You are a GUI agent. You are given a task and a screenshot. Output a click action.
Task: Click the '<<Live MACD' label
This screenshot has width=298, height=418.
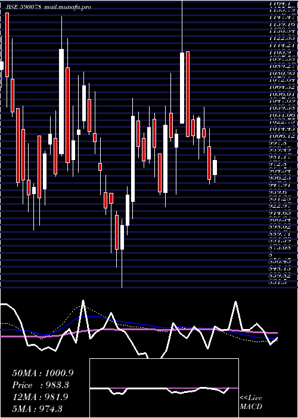[x=251, y=402]
